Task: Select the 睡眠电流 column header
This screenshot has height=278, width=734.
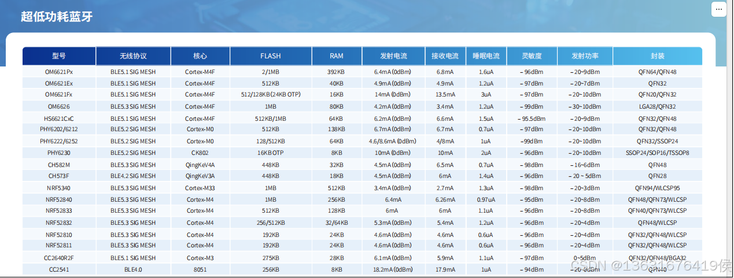Action: coord(486,56)
